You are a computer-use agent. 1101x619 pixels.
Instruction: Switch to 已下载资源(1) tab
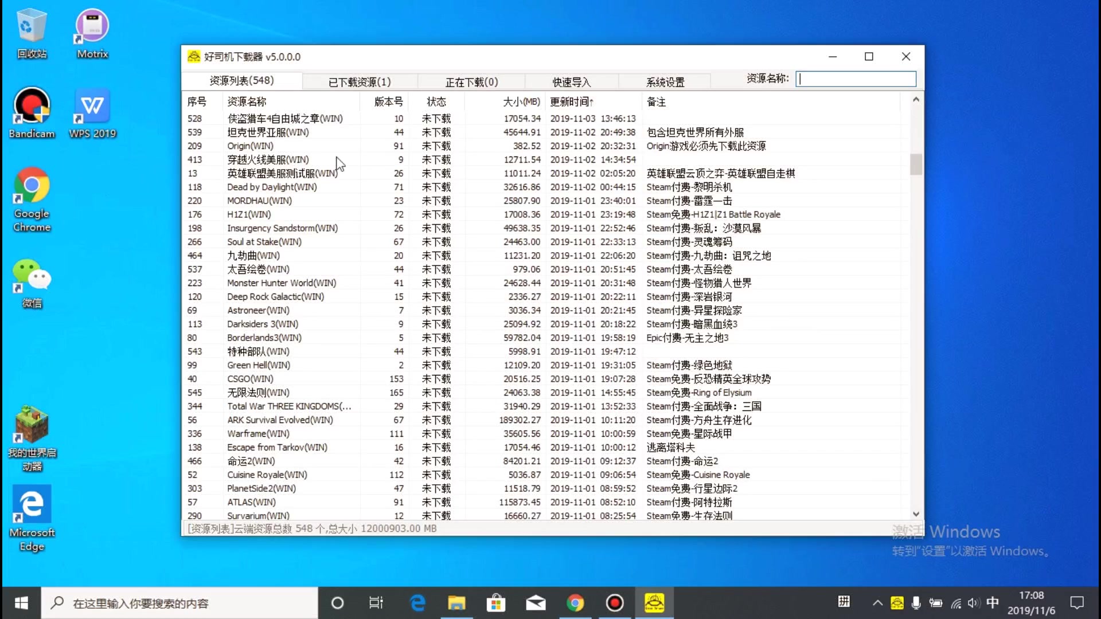coord(360,81)
